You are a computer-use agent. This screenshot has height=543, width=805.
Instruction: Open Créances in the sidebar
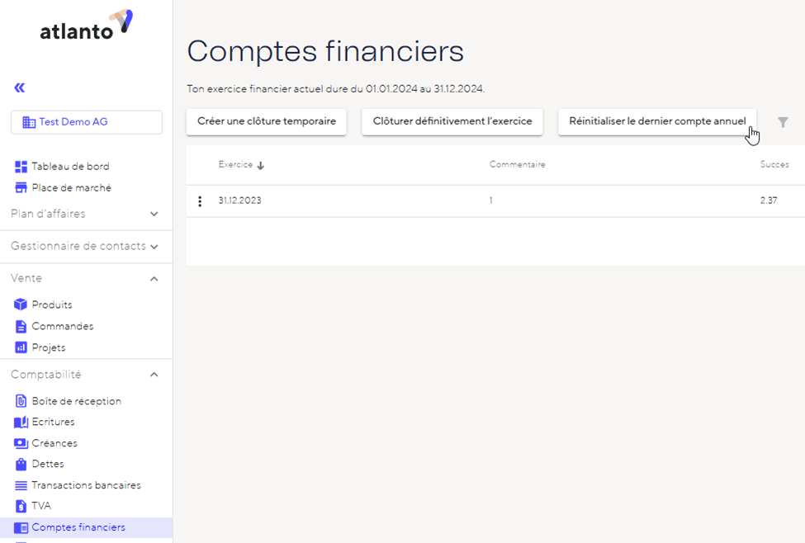(54, 443)
